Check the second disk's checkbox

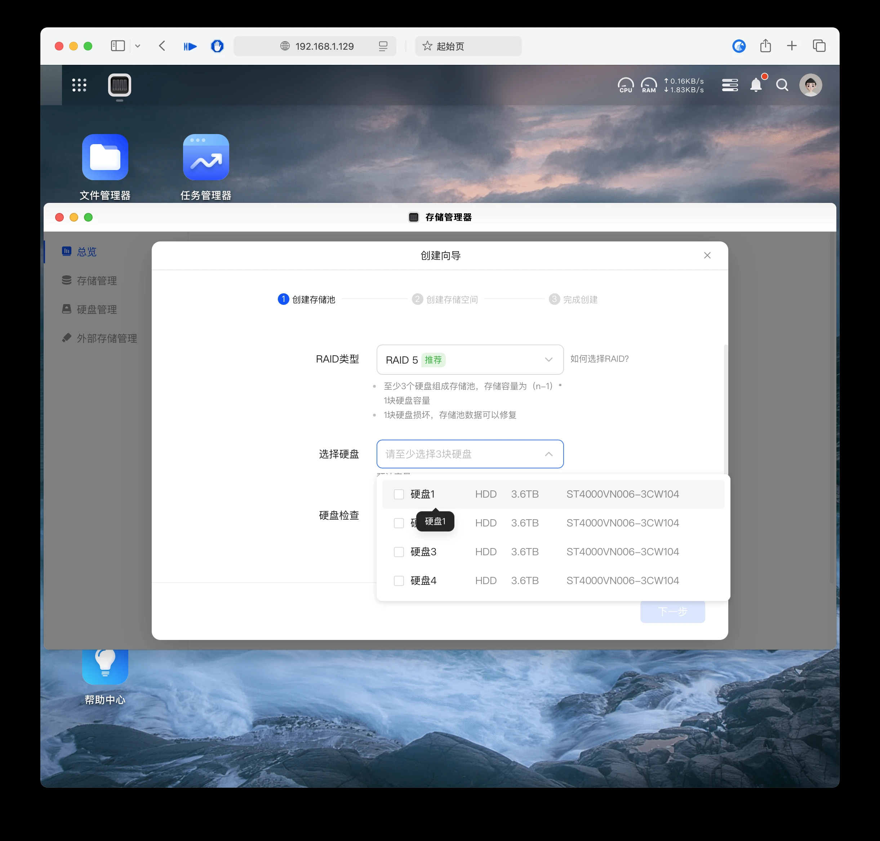click(399, 523)
